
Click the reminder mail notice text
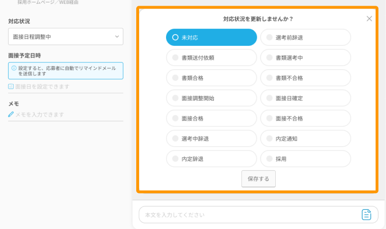[67, 71]
